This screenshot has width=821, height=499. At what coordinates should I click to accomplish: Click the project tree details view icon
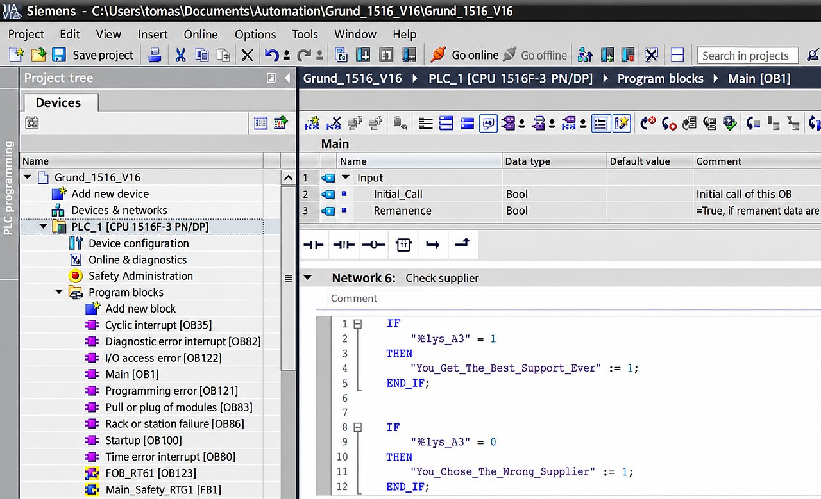260,123
